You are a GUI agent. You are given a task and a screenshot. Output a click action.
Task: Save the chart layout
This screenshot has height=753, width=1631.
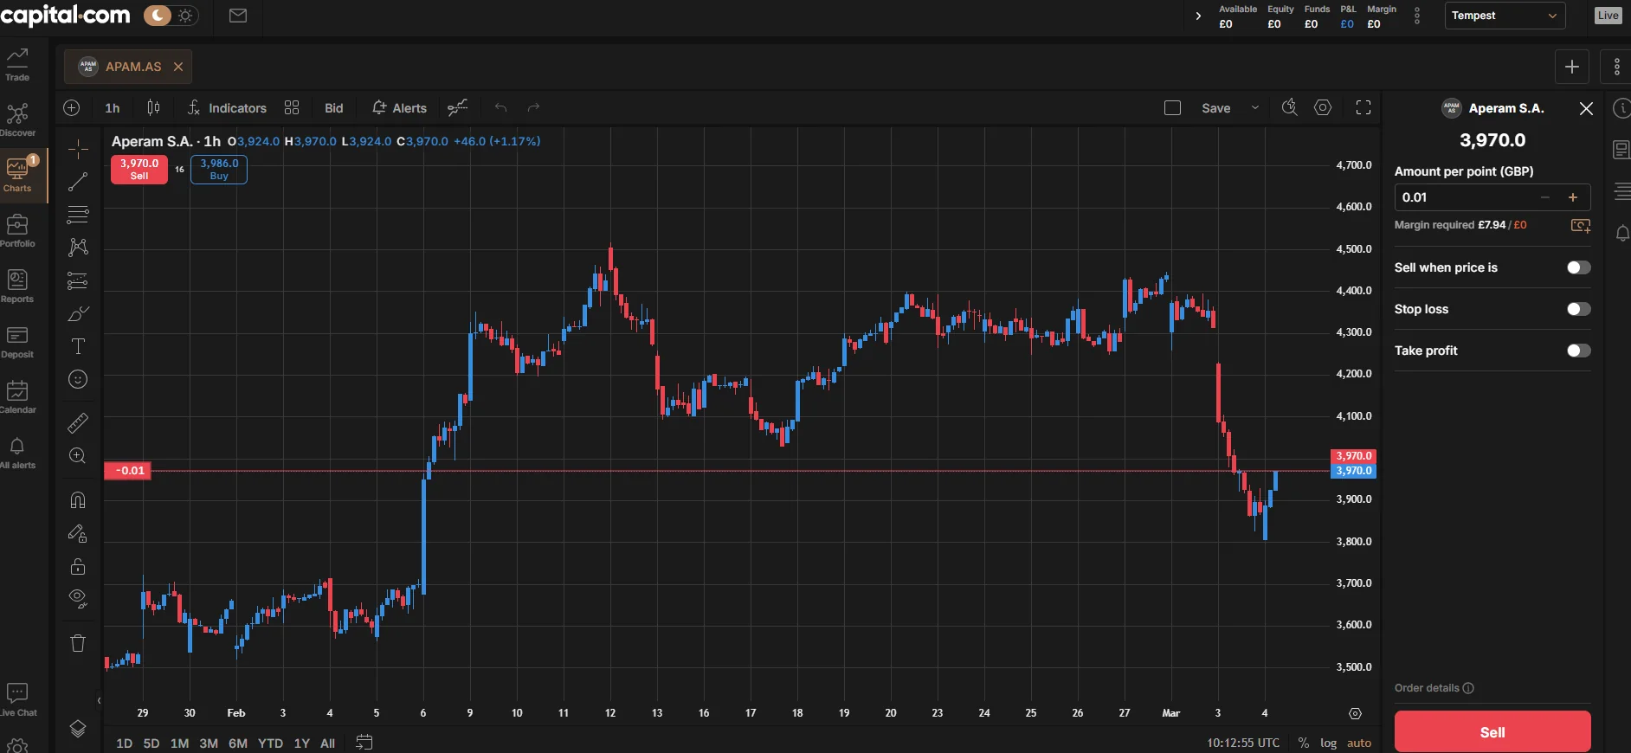coord(1215,108)
